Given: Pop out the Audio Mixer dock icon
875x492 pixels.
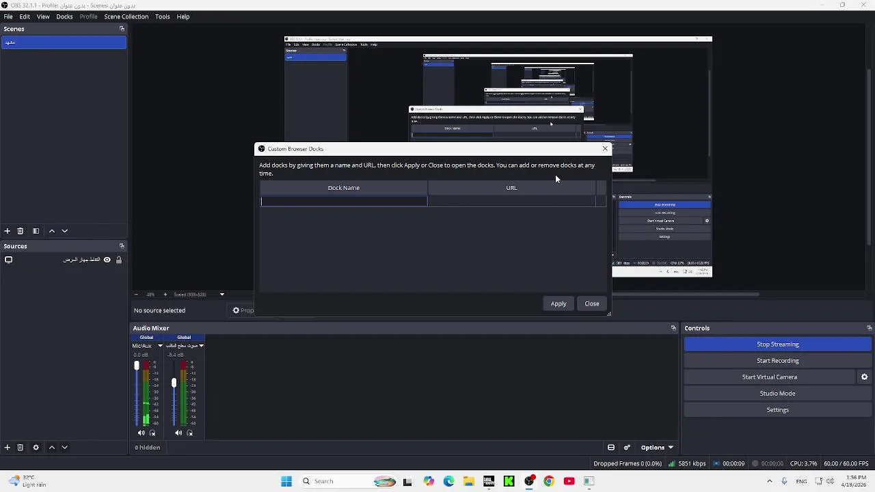Looking at the screenshot, I should click(673, 328).
